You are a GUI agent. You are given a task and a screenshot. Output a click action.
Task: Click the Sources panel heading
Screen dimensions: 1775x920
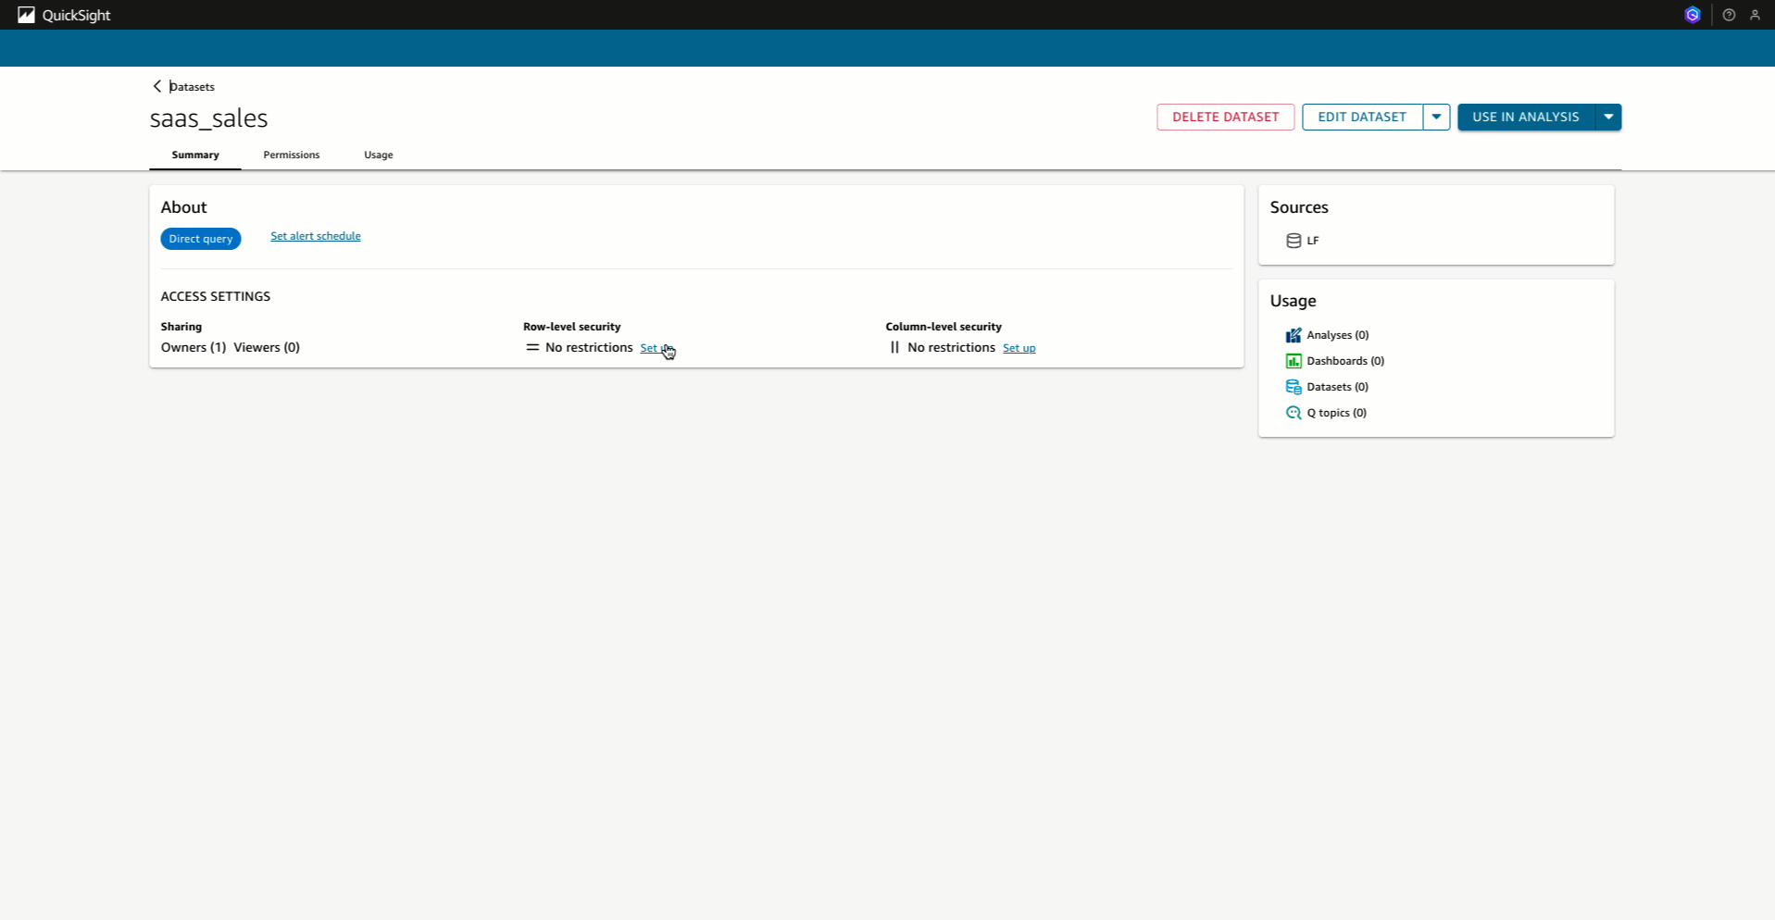pyautogui.click(x=1299, y=207)
